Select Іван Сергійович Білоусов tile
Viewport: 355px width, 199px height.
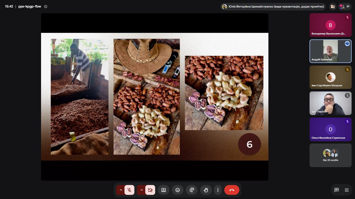coord(330,77)
